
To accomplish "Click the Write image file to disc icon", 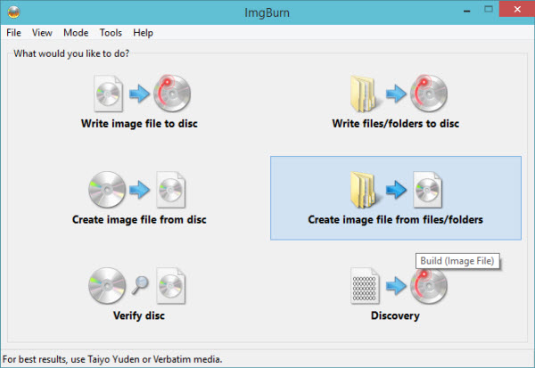I will point(143,94).
